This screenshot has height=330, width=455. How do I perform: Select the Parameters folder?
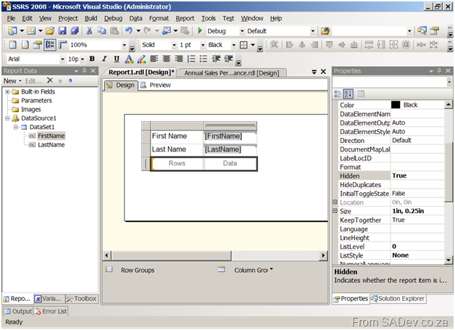pyautogui.click(x=36, y=101)
